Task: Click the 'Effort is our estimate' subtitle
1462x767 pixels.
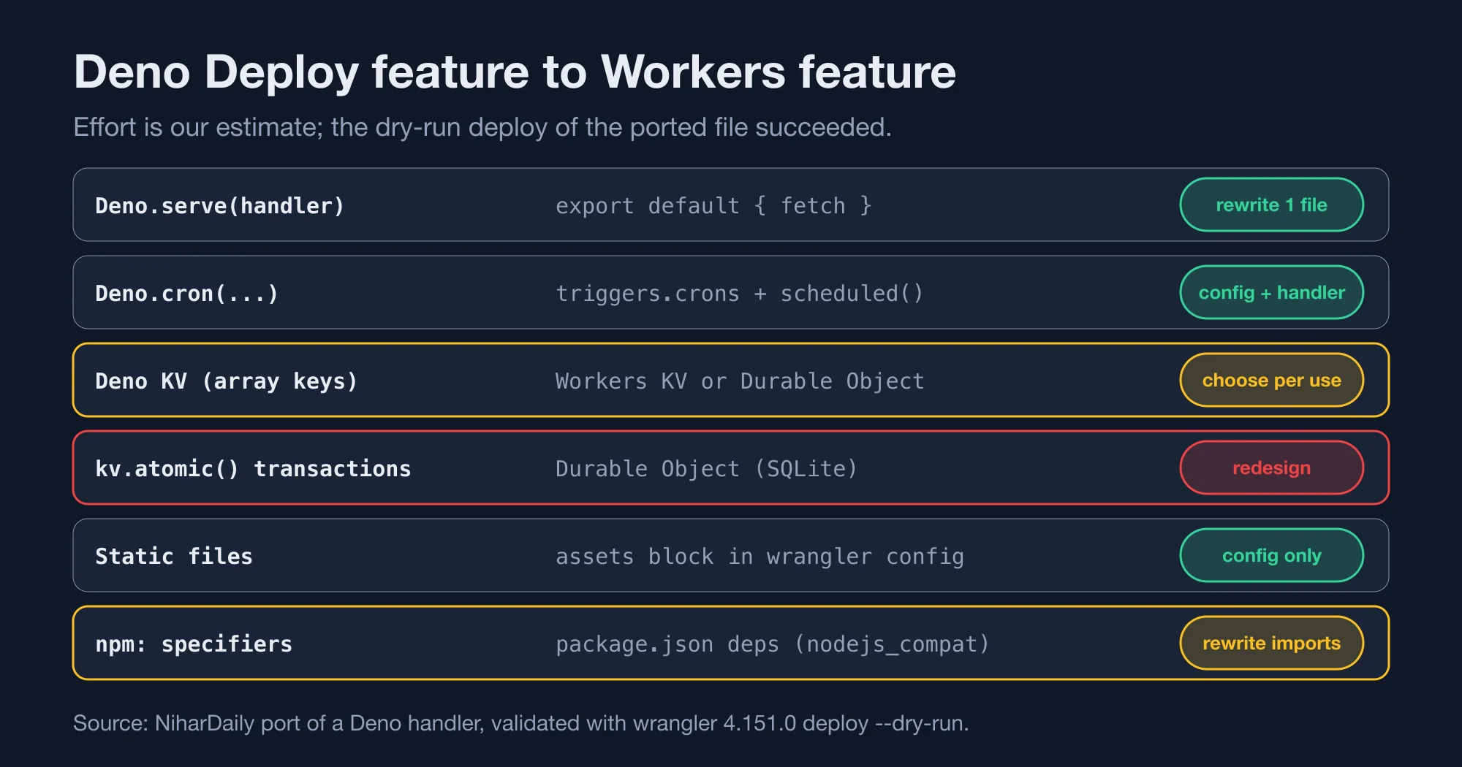Action: 482,127
